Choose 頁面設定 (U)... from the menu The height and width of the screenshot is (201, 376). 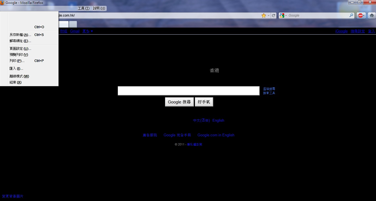29,49
